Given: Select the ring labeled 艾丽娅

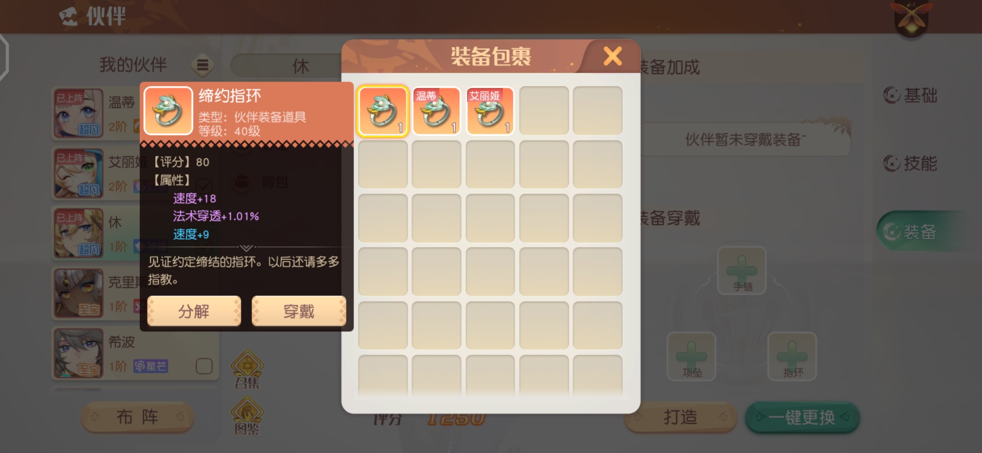Looking at the screenshot, I should [x=490, y=111].
